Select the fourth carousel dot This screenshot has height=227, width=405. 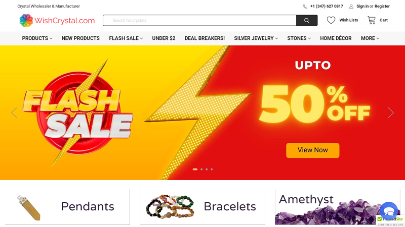pos(212,169)
